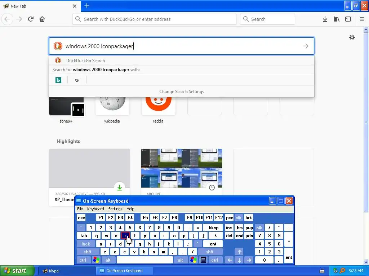
Task: Toggle the right ctrl key
Action: 215,260
